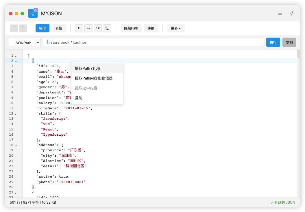Click the MYJSON app logo

click(33, 13)
